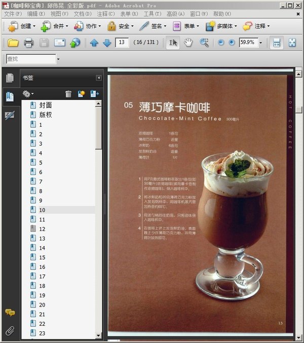
Task: Switch to single page fit view
Action: (292, 43)
